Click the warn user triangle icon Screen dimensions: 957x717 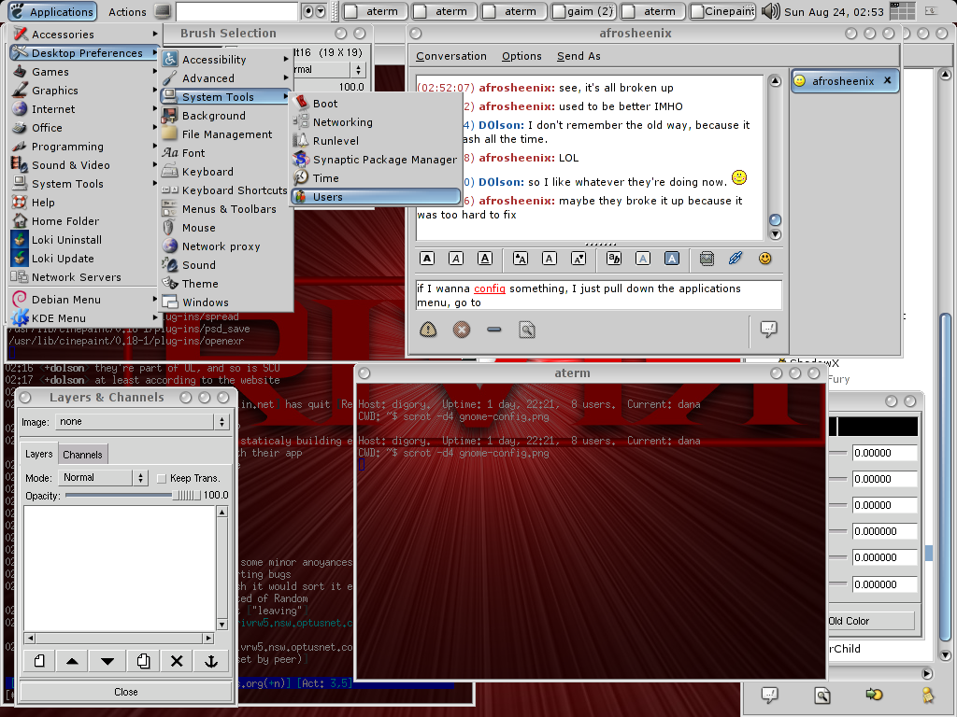[428, 329]
